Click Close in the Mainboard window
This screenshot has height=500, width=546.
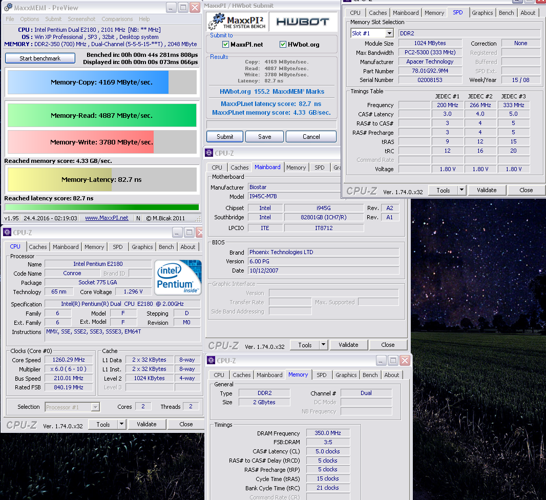click(x=388, y=345)
